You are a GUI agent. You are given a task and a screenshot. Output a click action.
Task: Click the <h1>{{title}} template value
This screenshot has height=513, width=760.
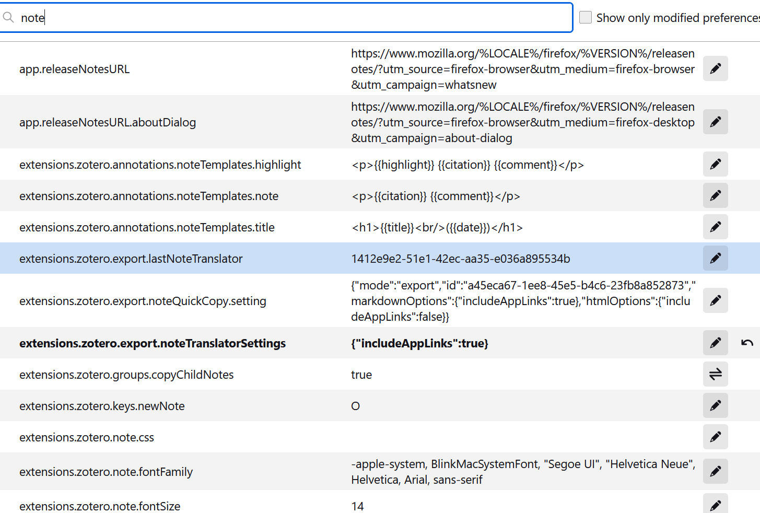click(x=437, y=227)
